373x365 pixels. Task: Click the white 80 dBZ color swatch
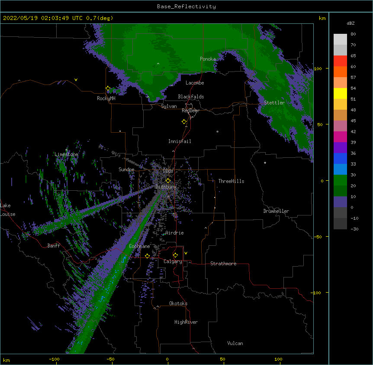[x=340, y=39]
